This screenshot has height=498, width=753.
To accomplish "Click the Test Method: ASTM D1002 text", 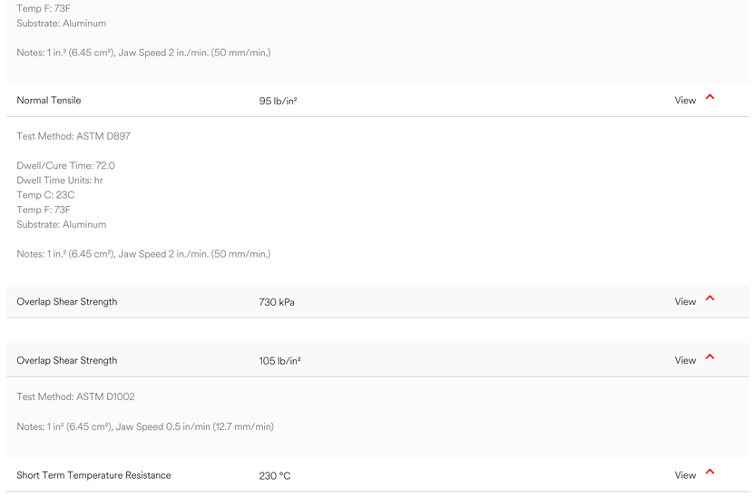I will coord(75,397).
